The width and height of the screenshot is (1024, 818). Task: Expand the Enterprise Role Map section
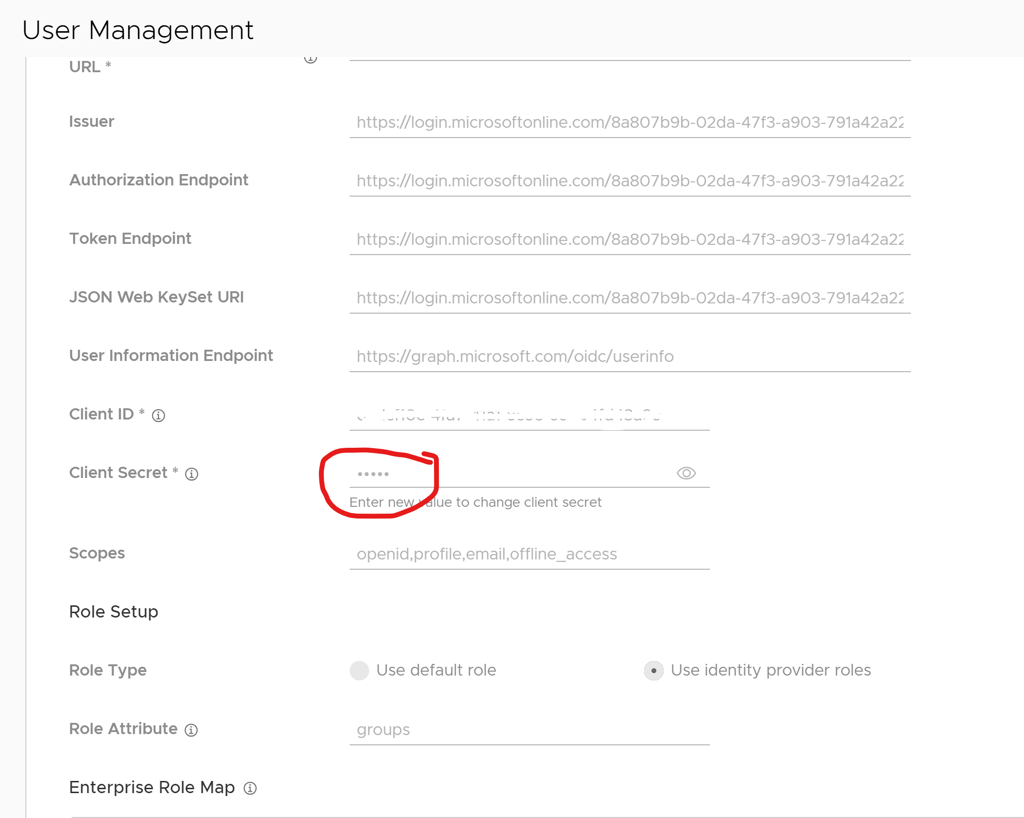point(152,787)
